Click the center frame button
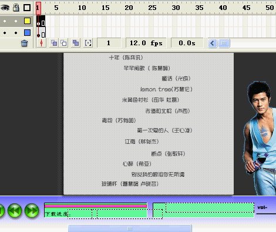Viewport: 276px width, 232px height. [x=41, y=43]
